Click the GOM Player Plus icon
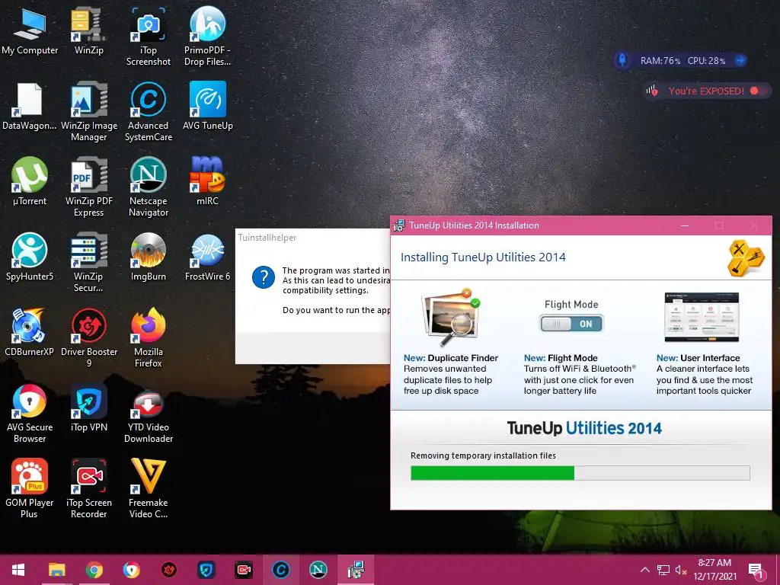 tap(30, 489)
